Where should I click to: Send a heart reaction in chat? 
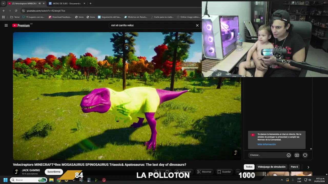tap(305, 155)
